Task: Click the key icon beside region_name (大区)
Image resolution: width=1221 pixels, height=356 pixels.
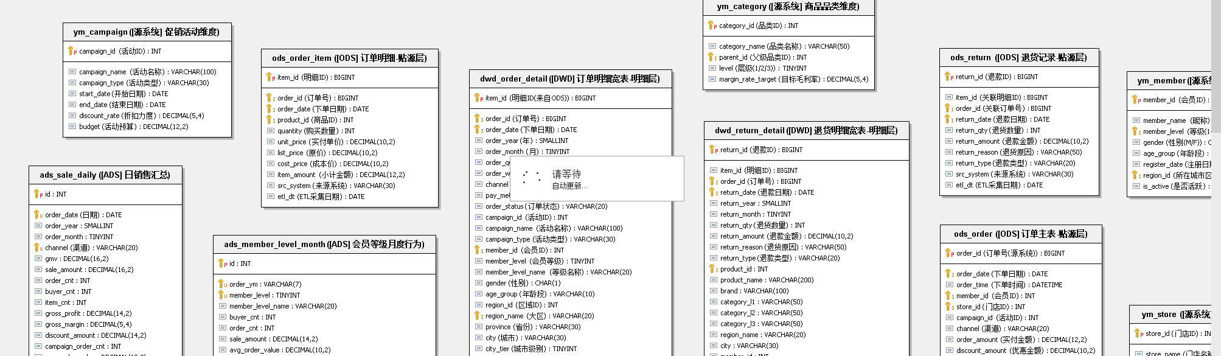Action: coord(478,316)
